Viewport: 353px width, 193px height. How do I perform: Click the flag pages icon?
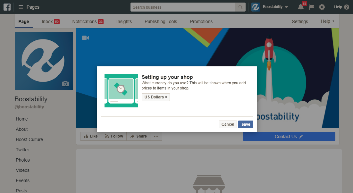tap(312, 7)
